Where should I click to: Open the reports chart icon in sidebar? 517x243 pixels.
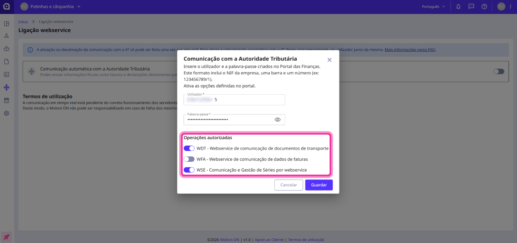point(6,74)
